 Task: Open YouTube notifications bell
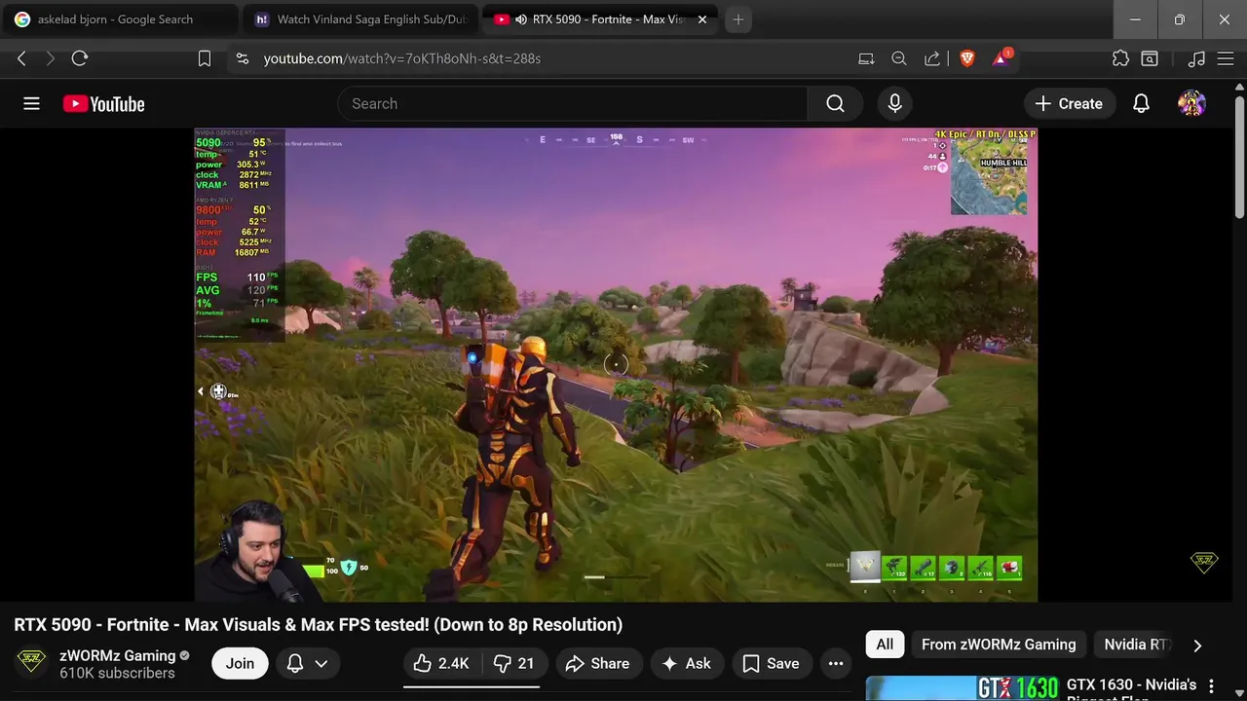click(x=1141, y=103)
